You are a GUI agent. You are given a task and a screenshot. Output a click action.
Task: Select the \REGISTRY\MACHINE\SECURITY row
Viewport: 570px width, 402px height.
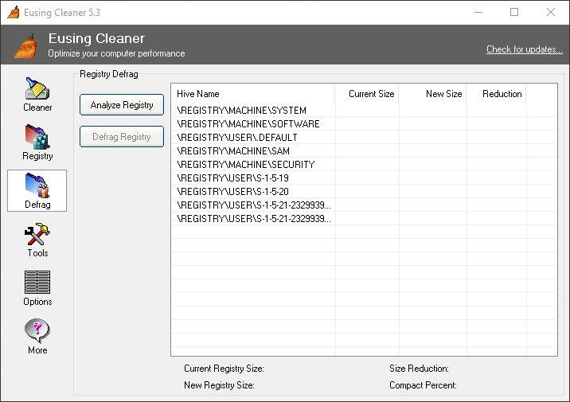(364, 164)
